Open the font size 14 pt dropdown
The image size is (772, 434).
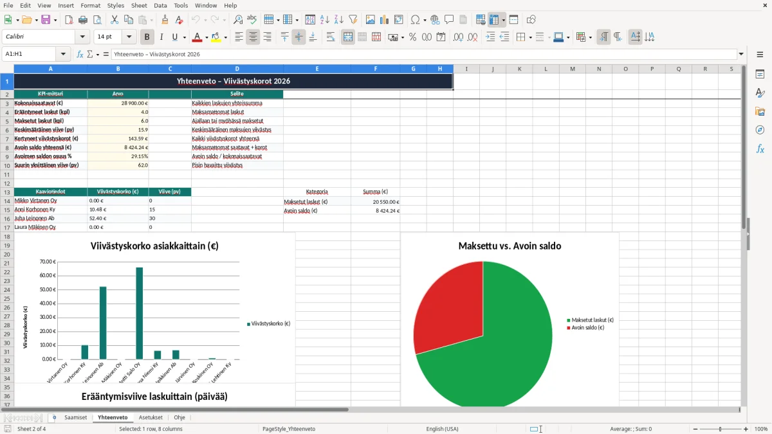point(129,37)
